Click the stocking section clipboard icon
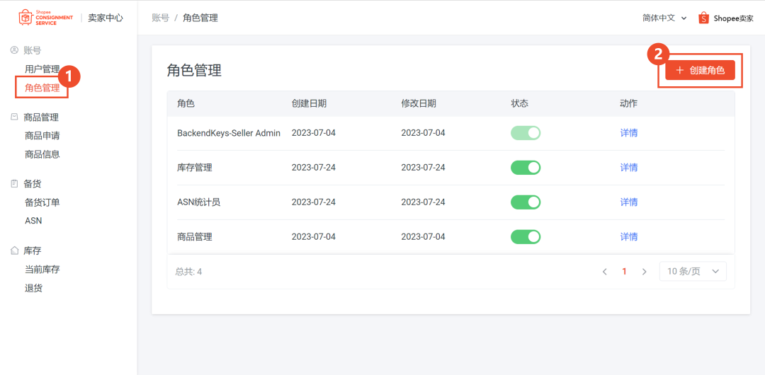Viewport: 765px width, 375px height. click(x=14, y=184)
